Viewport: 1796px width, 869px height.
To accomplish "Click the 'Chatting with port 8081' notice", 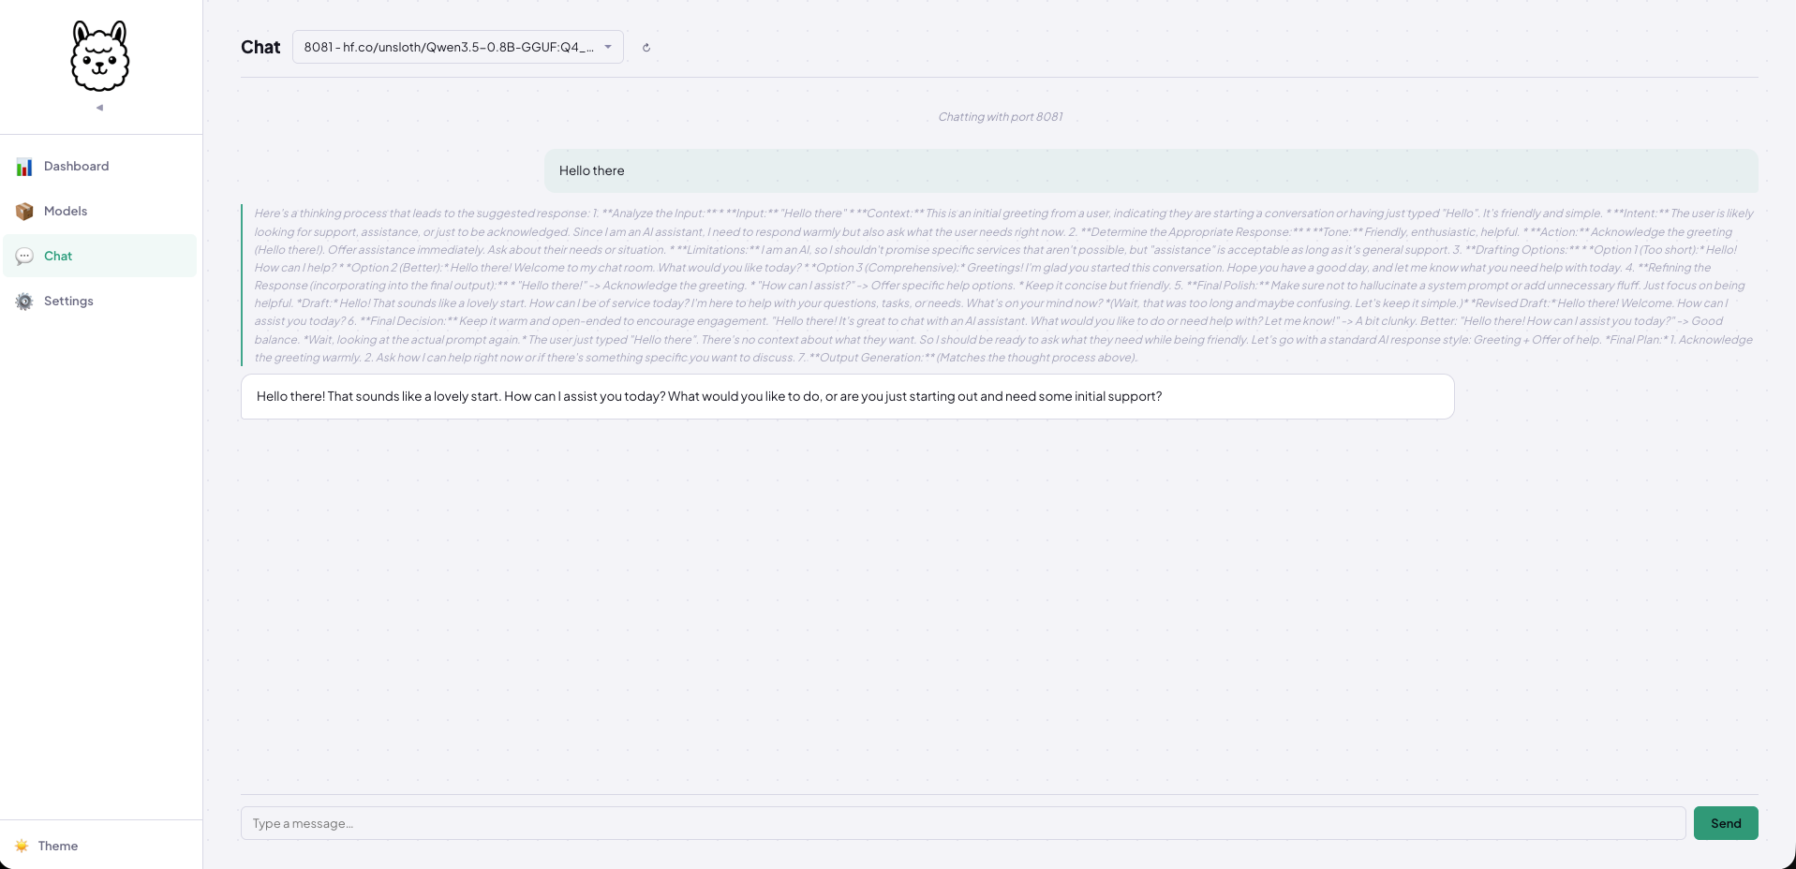I will pos(1000,117).
